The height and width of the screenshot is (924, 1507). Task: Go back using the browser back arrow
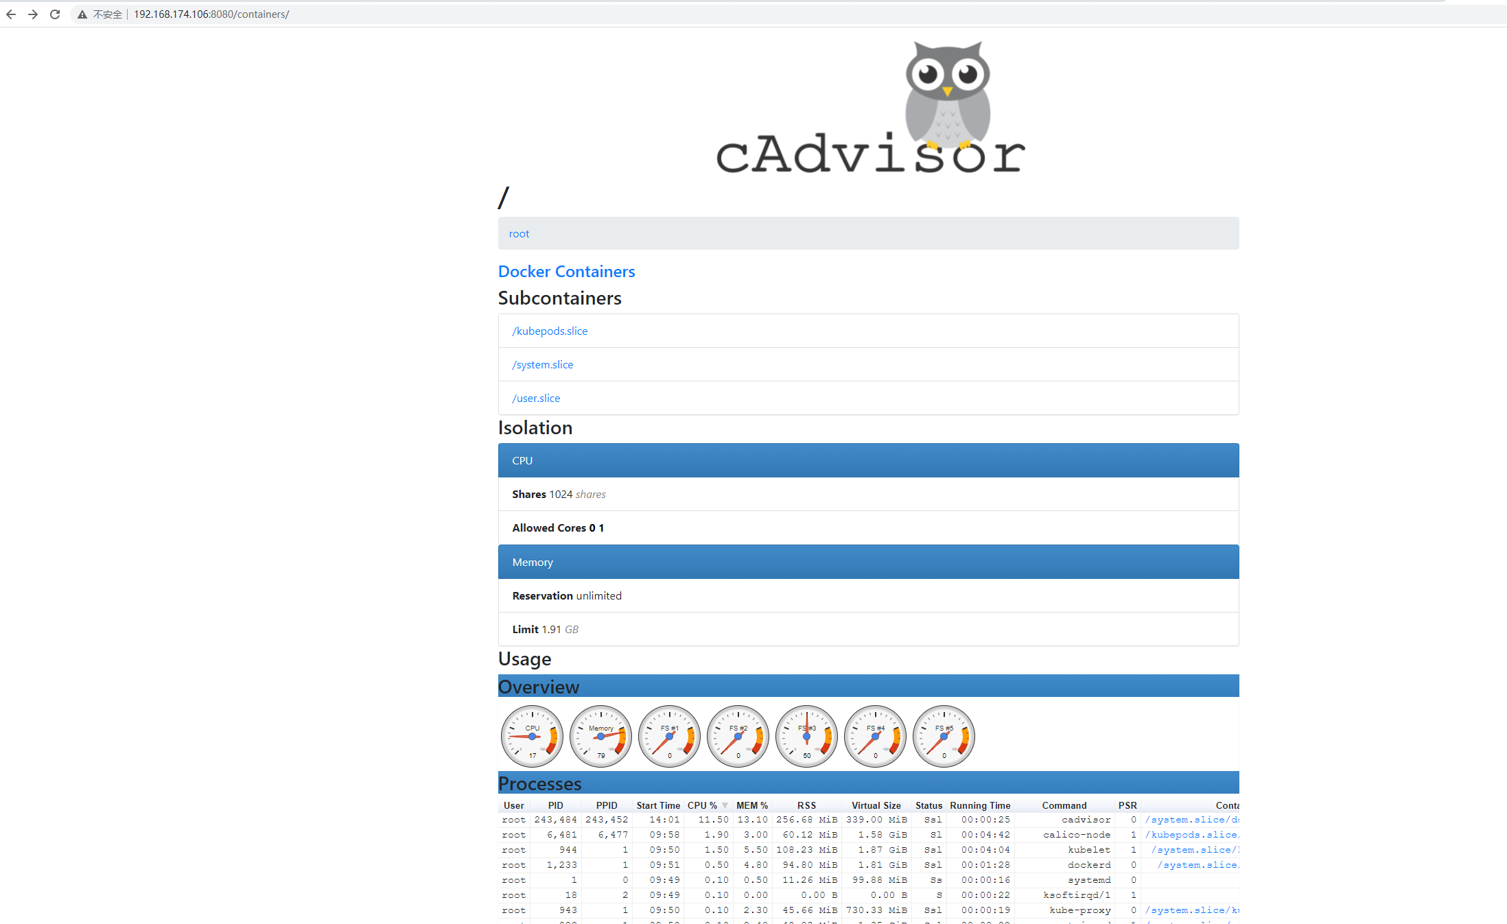11,14
